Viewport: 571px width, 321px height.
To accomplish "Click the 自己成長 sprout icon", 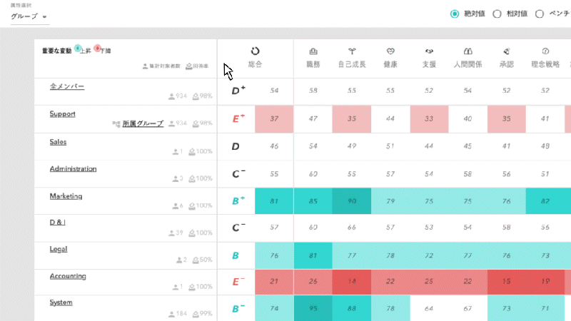I will 352,51.
